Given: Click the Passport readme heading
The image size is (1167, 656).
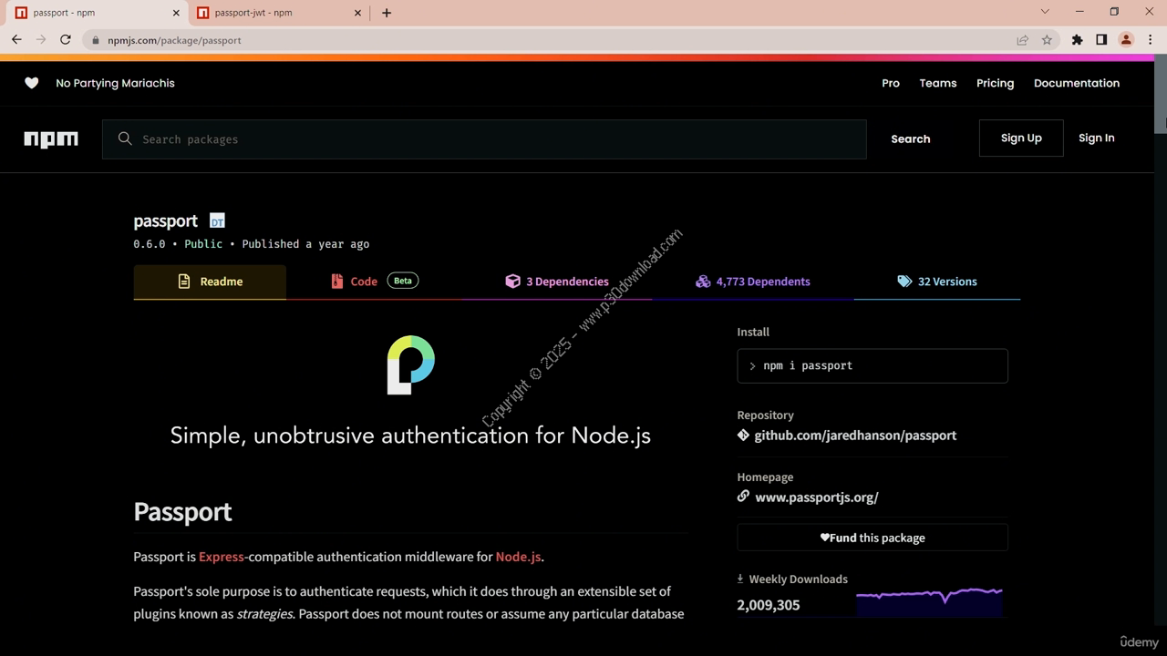Looking at the screenshot, I should point(182,512).
